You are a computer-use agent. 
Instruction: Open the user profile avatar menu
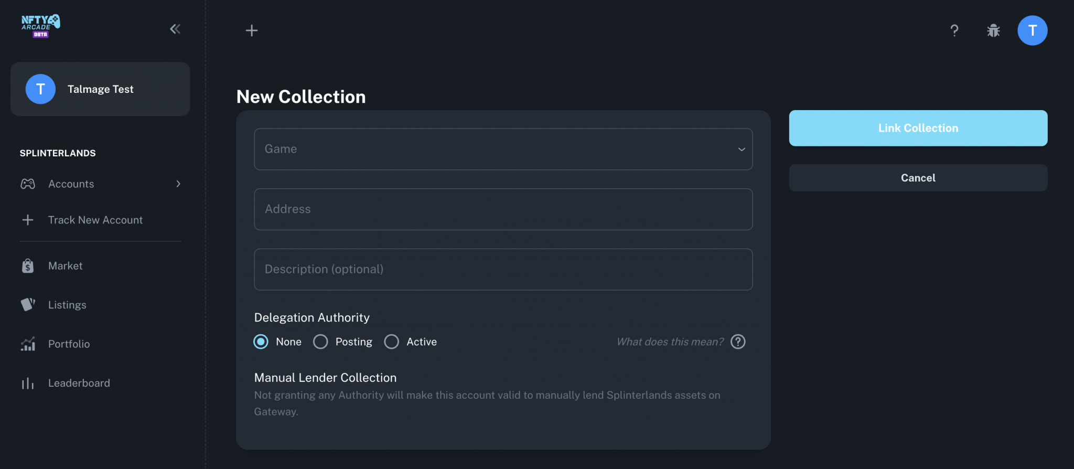(1032, 30)
